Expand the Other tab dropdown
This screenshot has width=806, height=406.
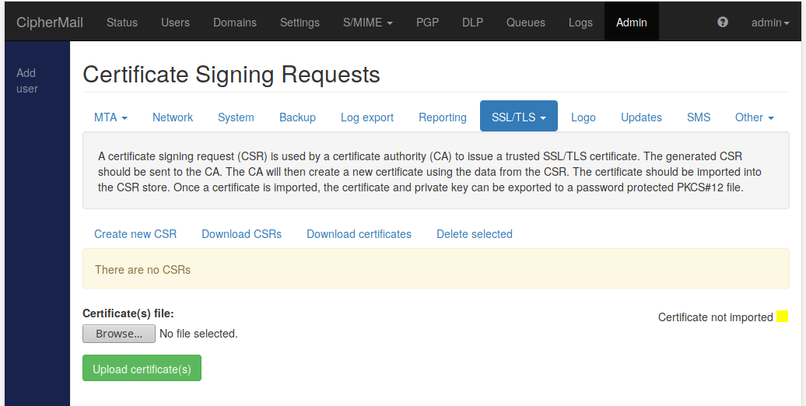coord(754,117)
